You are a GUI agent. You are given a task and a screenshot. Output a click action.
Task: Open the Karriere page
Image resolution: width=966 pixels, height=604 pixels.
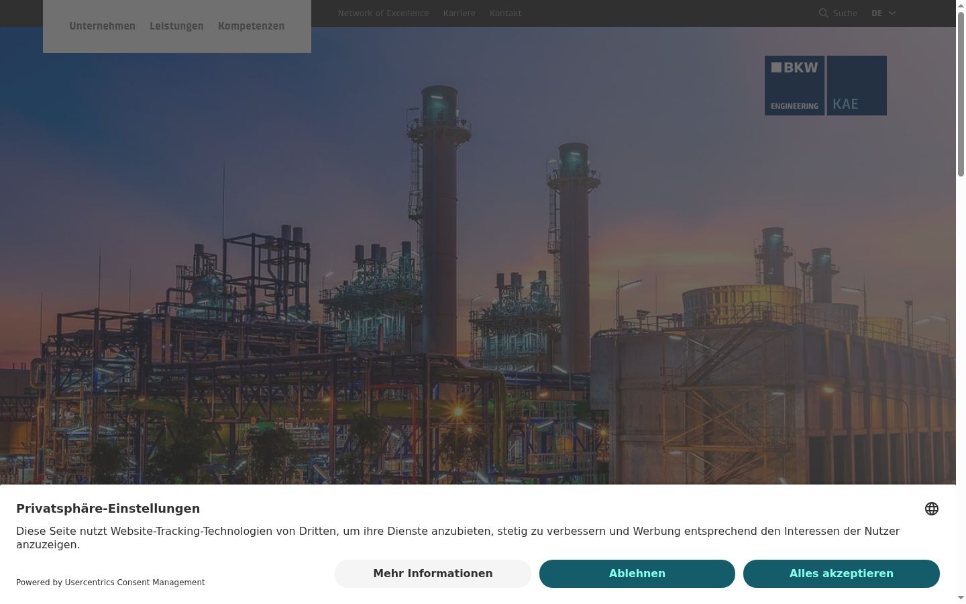tap(459, 13)
